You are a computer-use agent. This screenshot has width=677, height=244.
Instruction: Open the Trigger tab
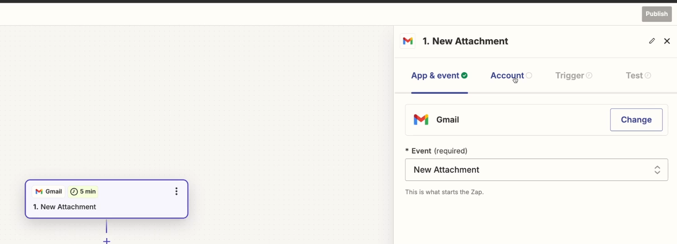point(573,76)
